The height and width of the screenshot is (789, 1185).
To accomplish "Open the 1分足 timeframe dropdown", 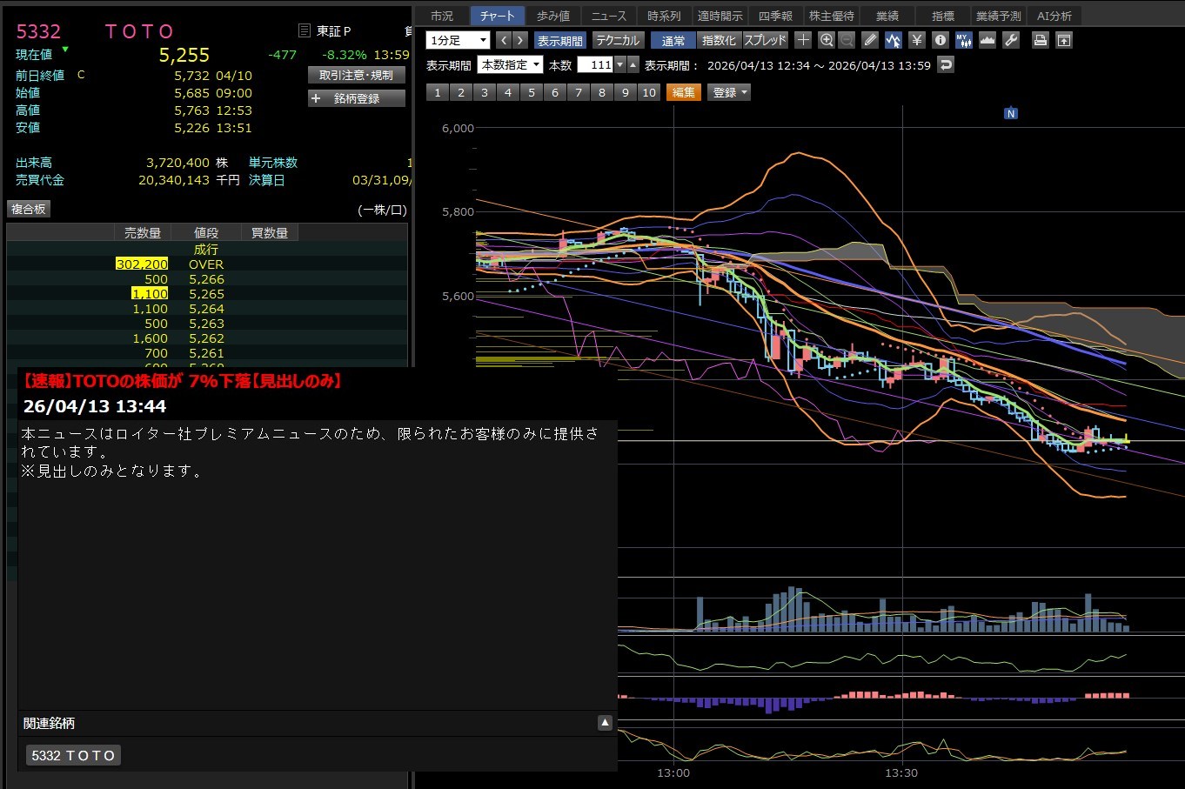I will click(x=458, y=40).
